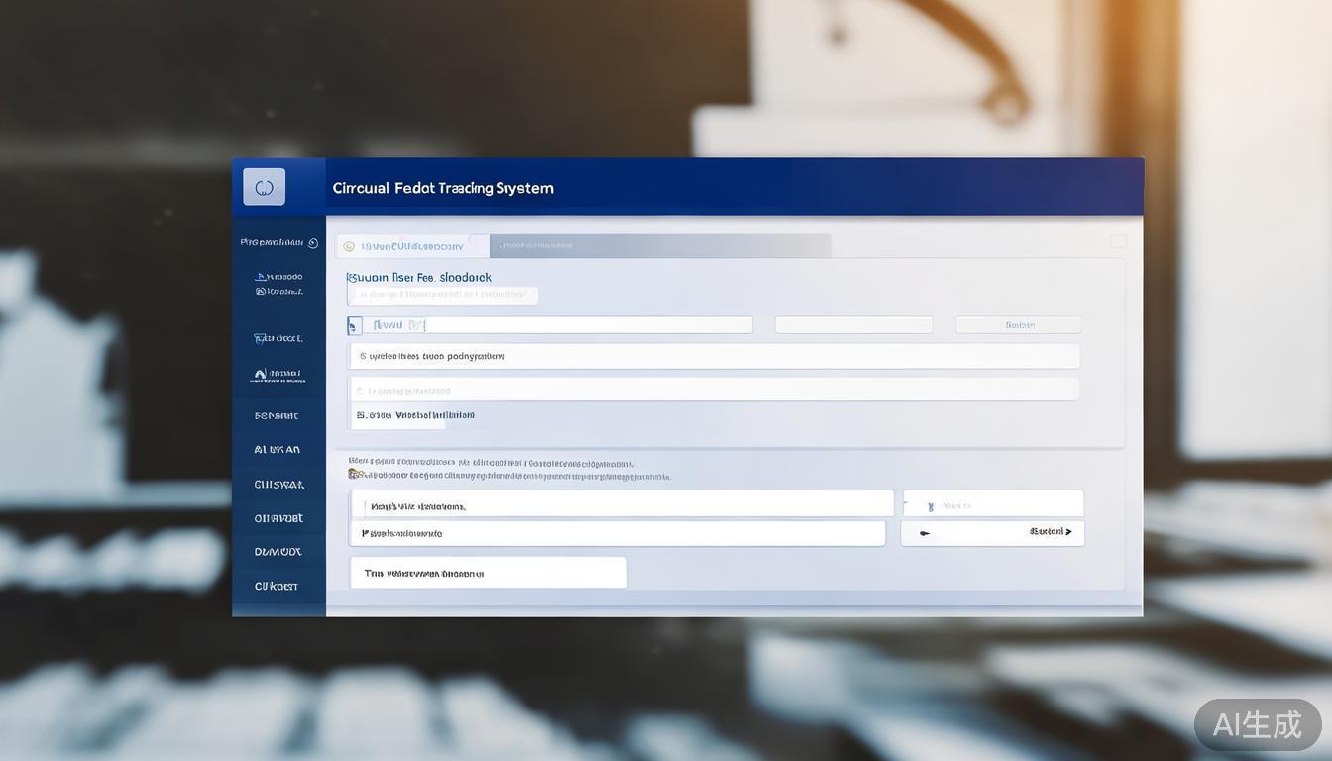Click the light gray button right of the upper form
The image size is (1332, 761).
(x=1018, y=325)
